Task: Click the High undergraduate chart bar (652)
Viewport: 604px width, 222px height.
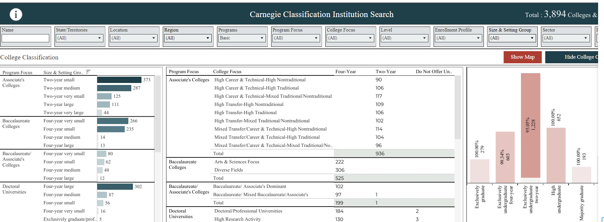Action: 556,155
